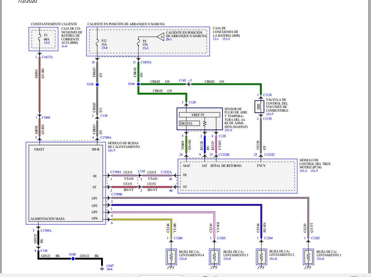This screenshot has width=371, height=277.
Task: Select connector label C1749B
Action: coord(117,194)
